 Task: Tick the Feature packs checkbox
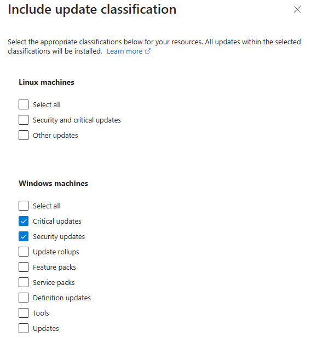24,267
